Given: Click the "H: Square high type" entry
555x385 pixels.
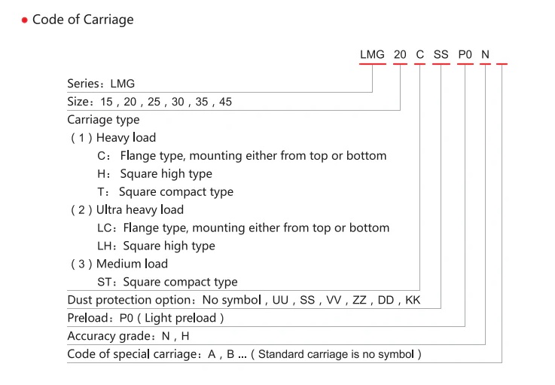Looking at the screenshot, I should click(154, 174).
